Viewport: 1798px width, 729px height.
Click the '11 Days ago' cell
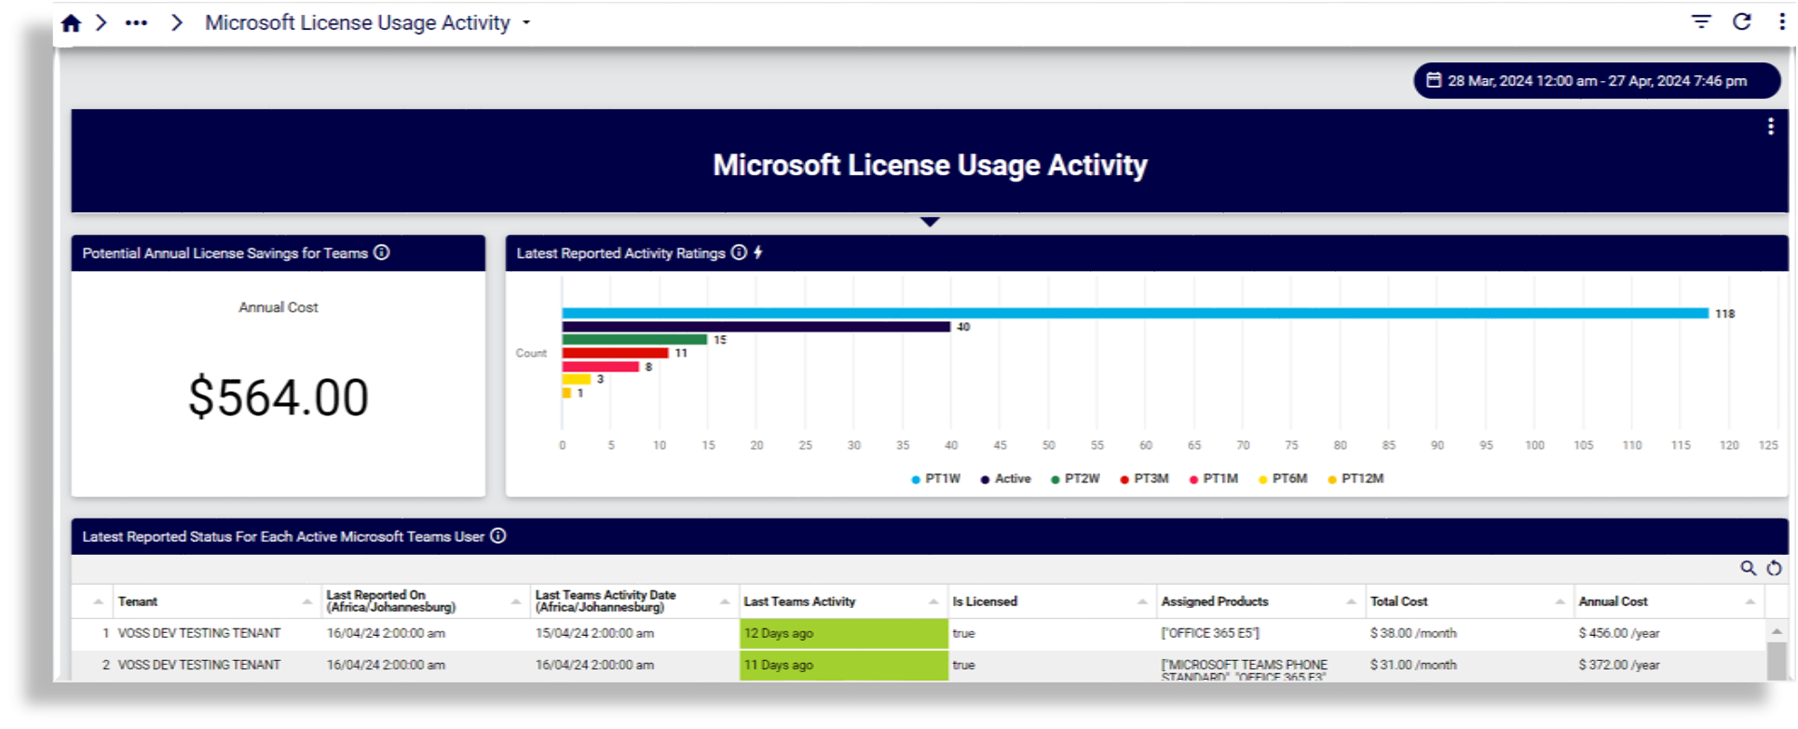tap(844, 665)
